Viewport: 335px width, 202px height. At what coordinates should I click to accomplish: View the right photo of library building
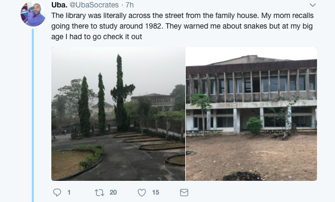tap(251, 114)
